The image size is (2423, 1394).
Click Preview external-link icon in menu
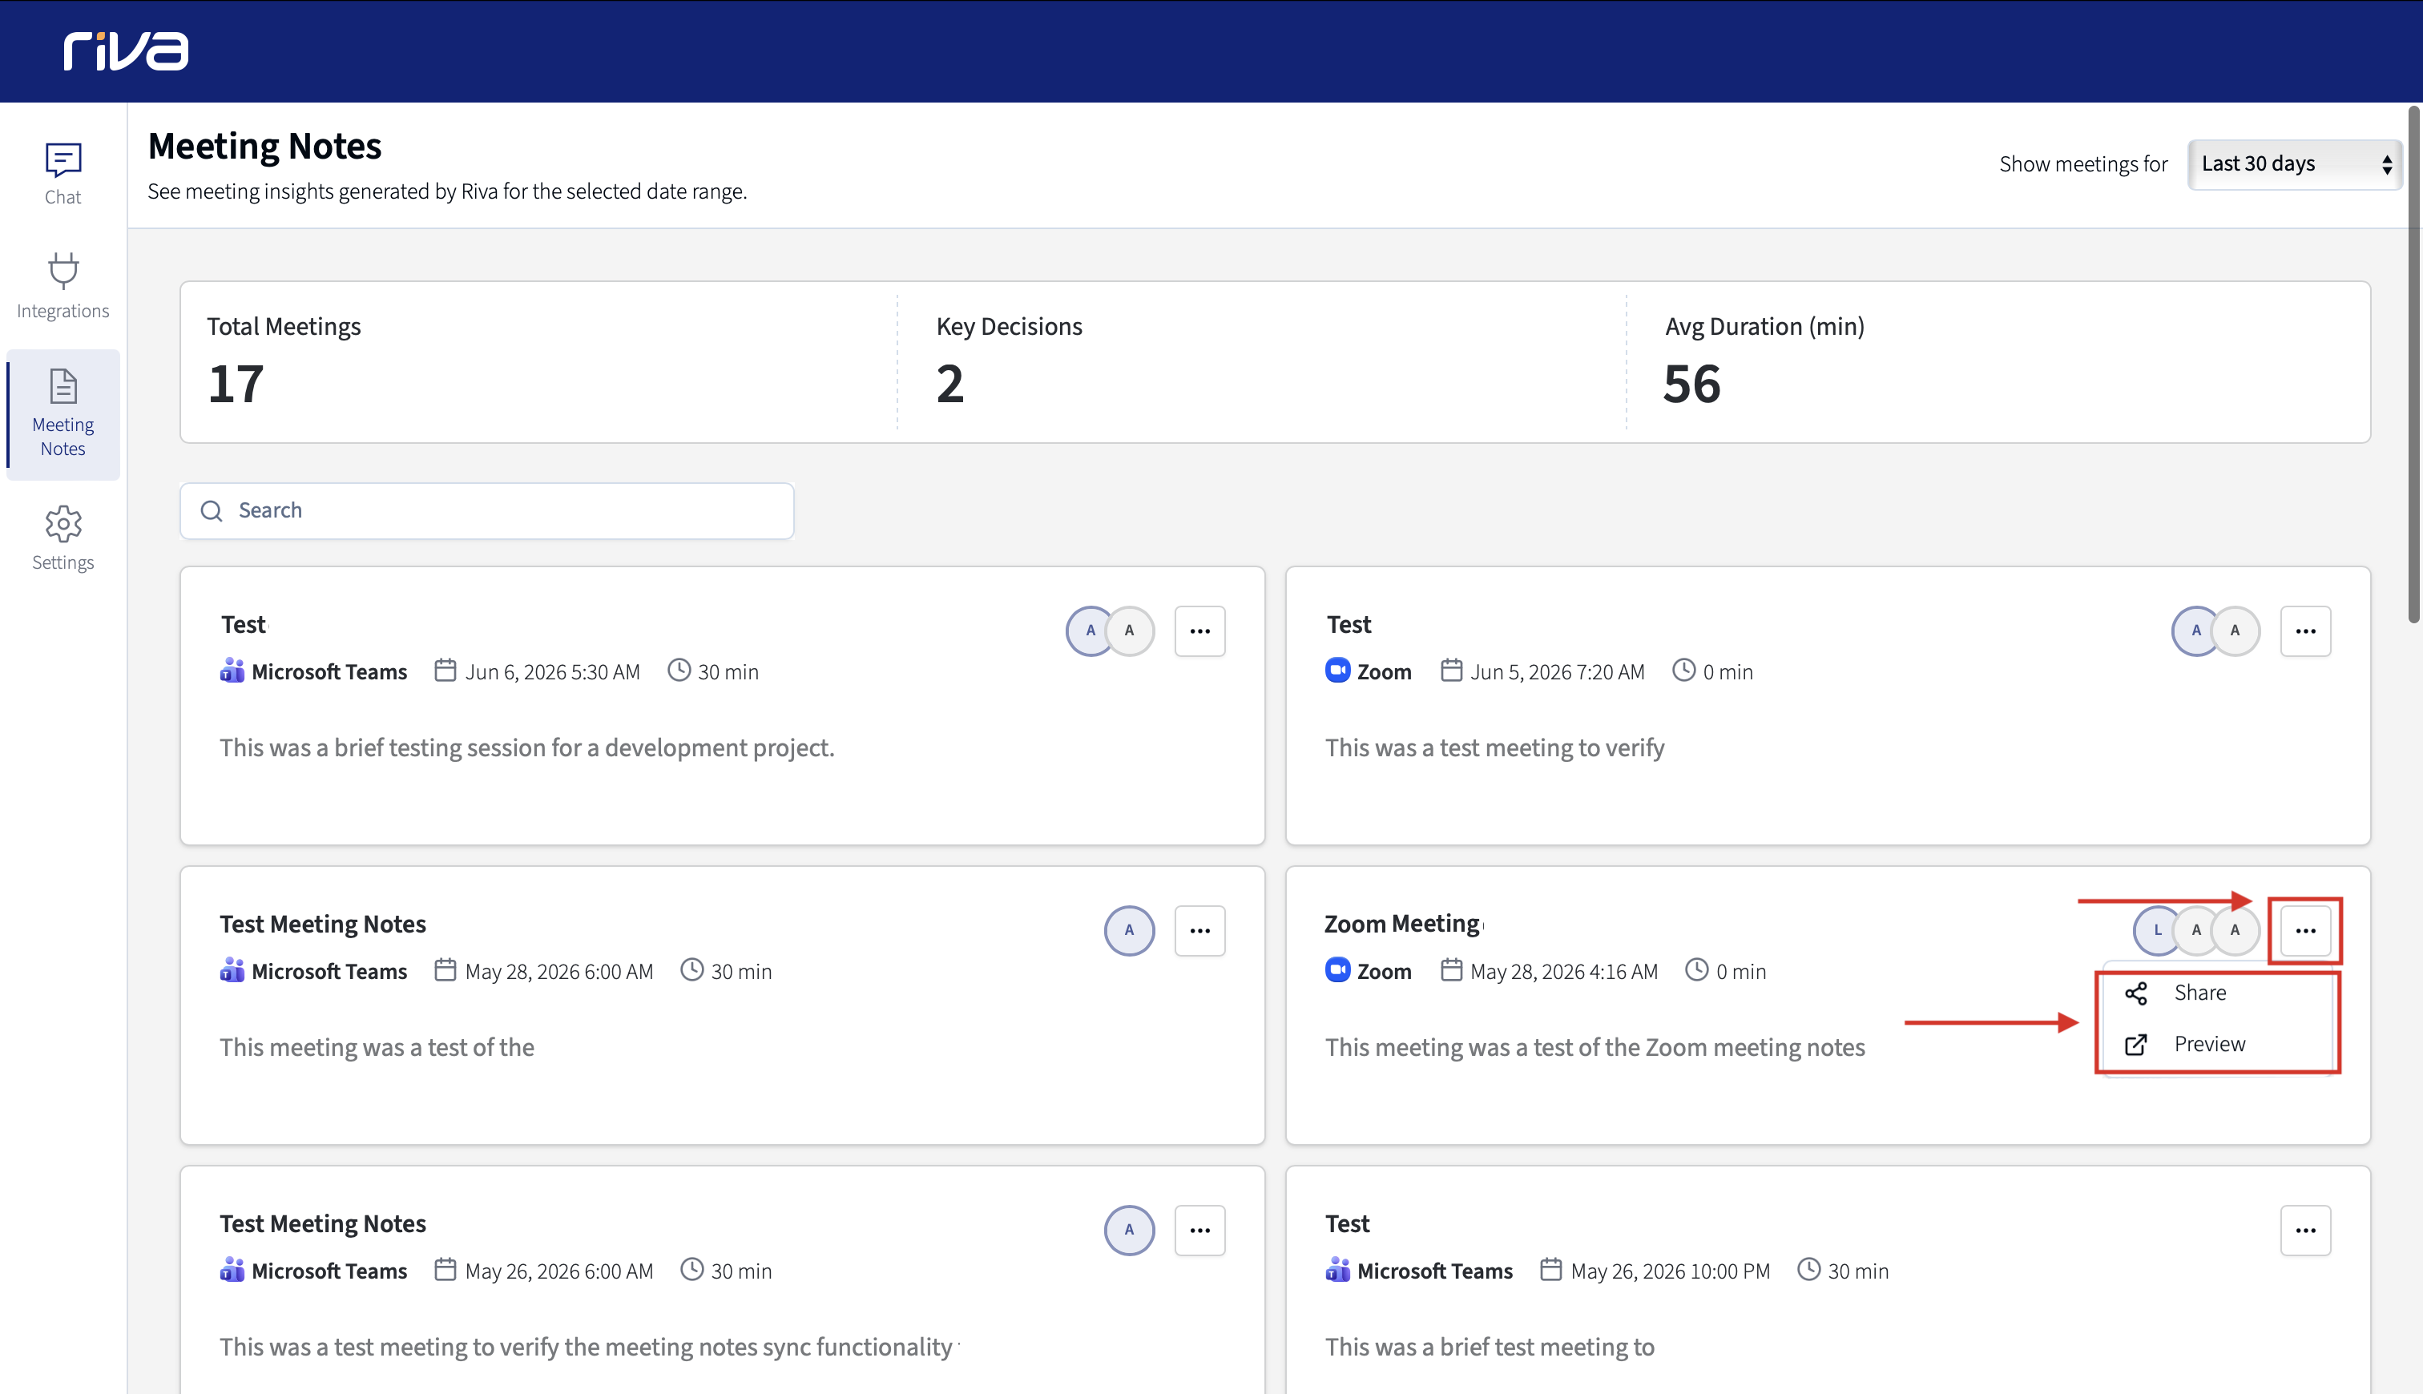point(2136,1045)
